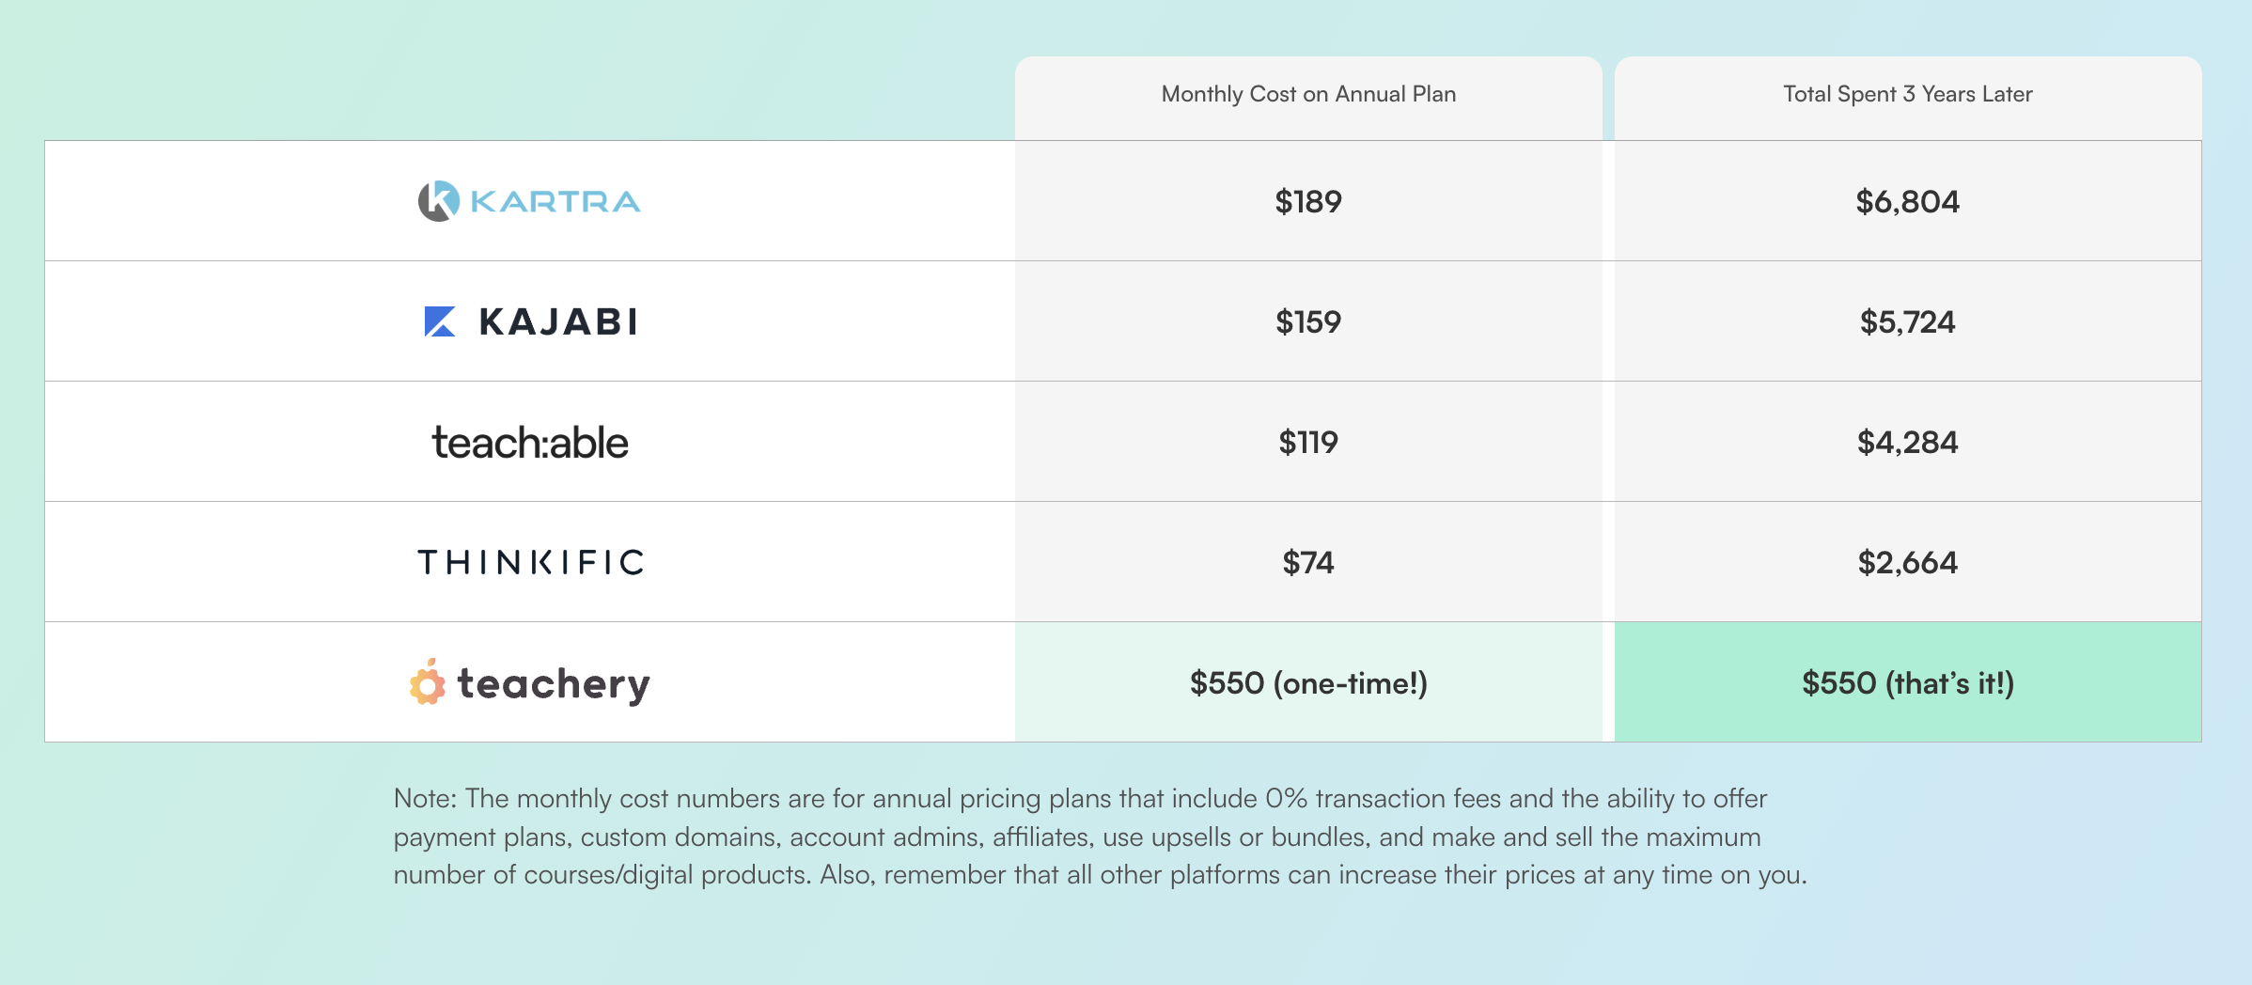Viewport: 2252px width, 985px height.
Task: Select the Monthly Cost on Annual Plan header
Action: click(x=1308, y=94)
